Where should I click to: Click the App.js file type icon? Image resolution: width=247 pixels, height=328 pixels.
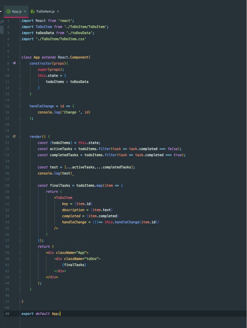8,11
